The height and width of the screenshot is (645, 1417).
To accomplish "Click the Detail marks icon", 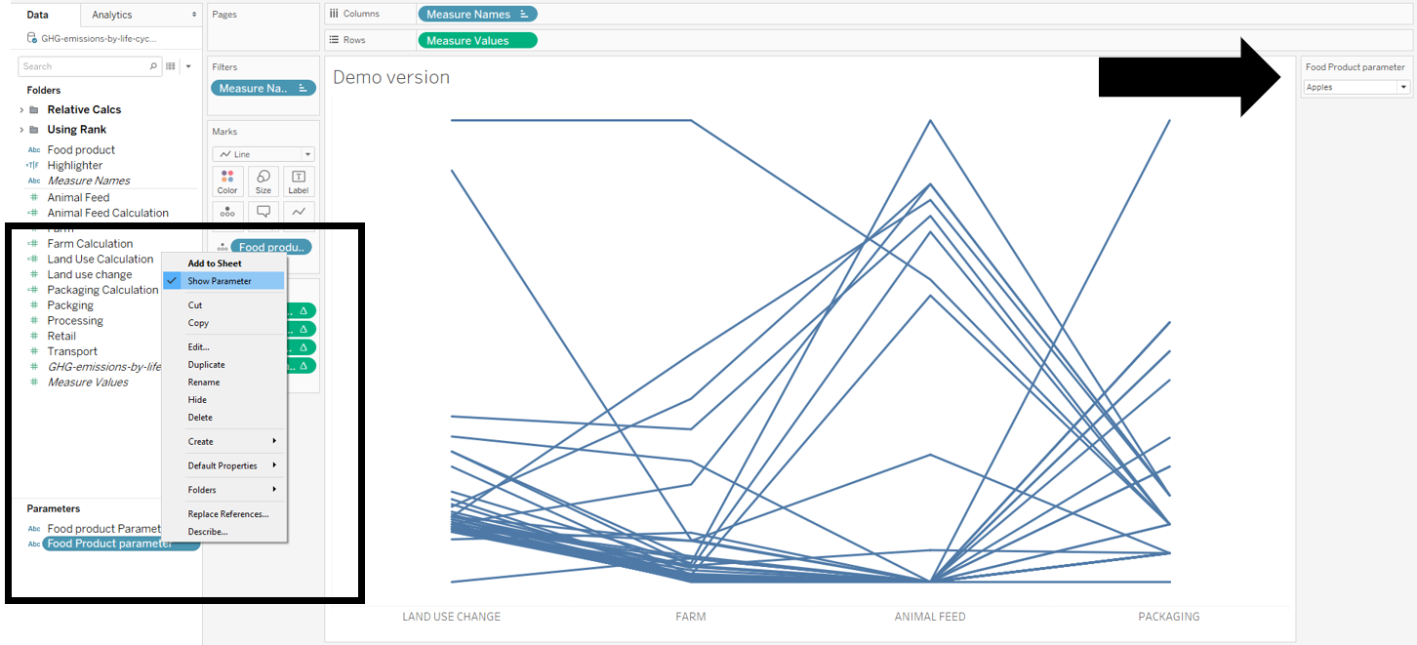I will click(x=227, y=211).
